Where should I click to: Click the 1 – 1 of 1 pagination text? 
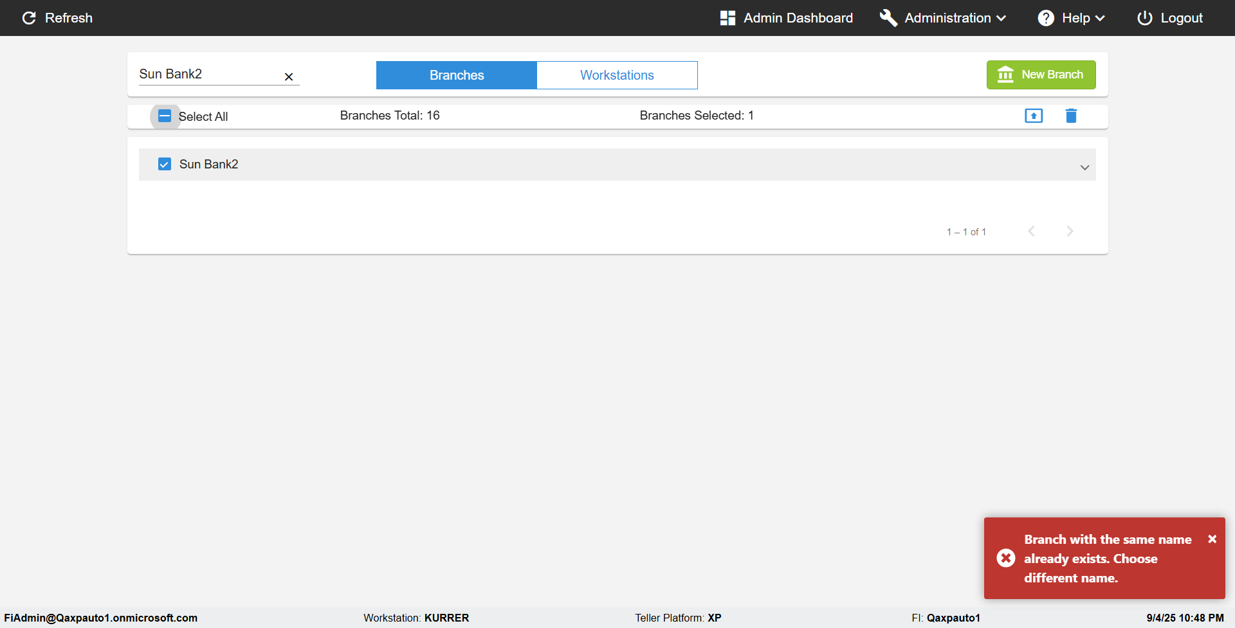[966, 231]
